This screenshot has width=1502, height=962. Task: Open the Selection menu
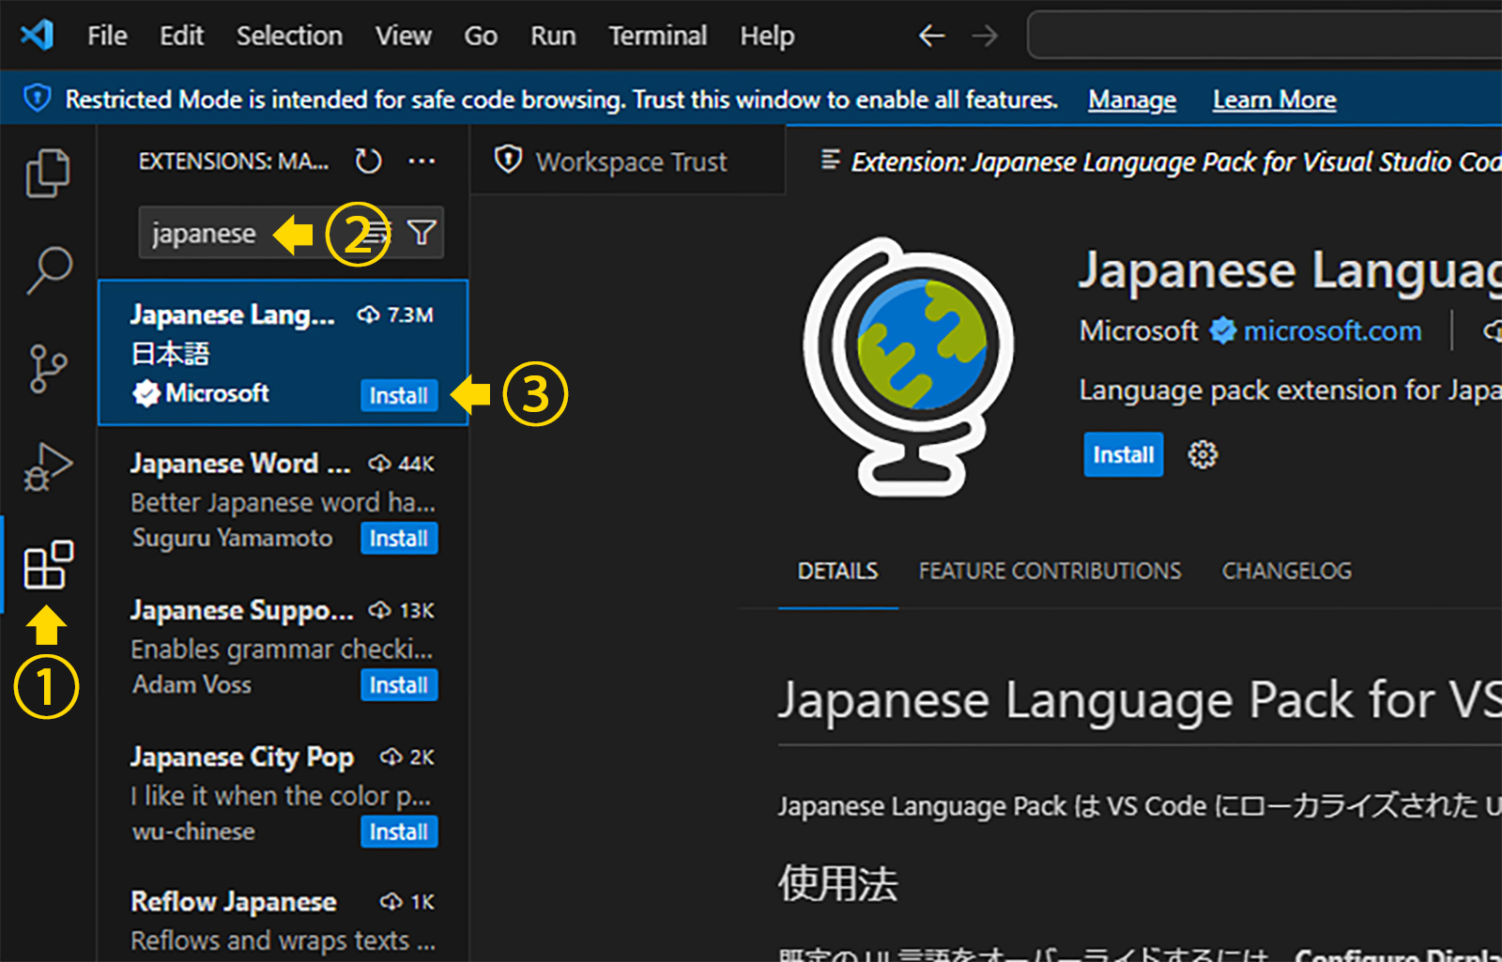click(x=289, y=36)
